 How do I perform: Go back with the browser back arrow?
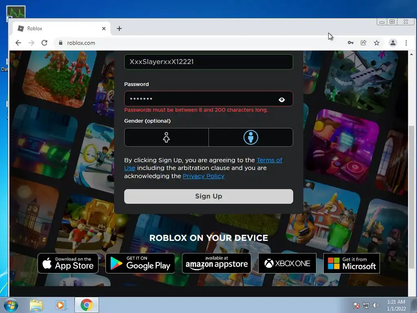18,43
